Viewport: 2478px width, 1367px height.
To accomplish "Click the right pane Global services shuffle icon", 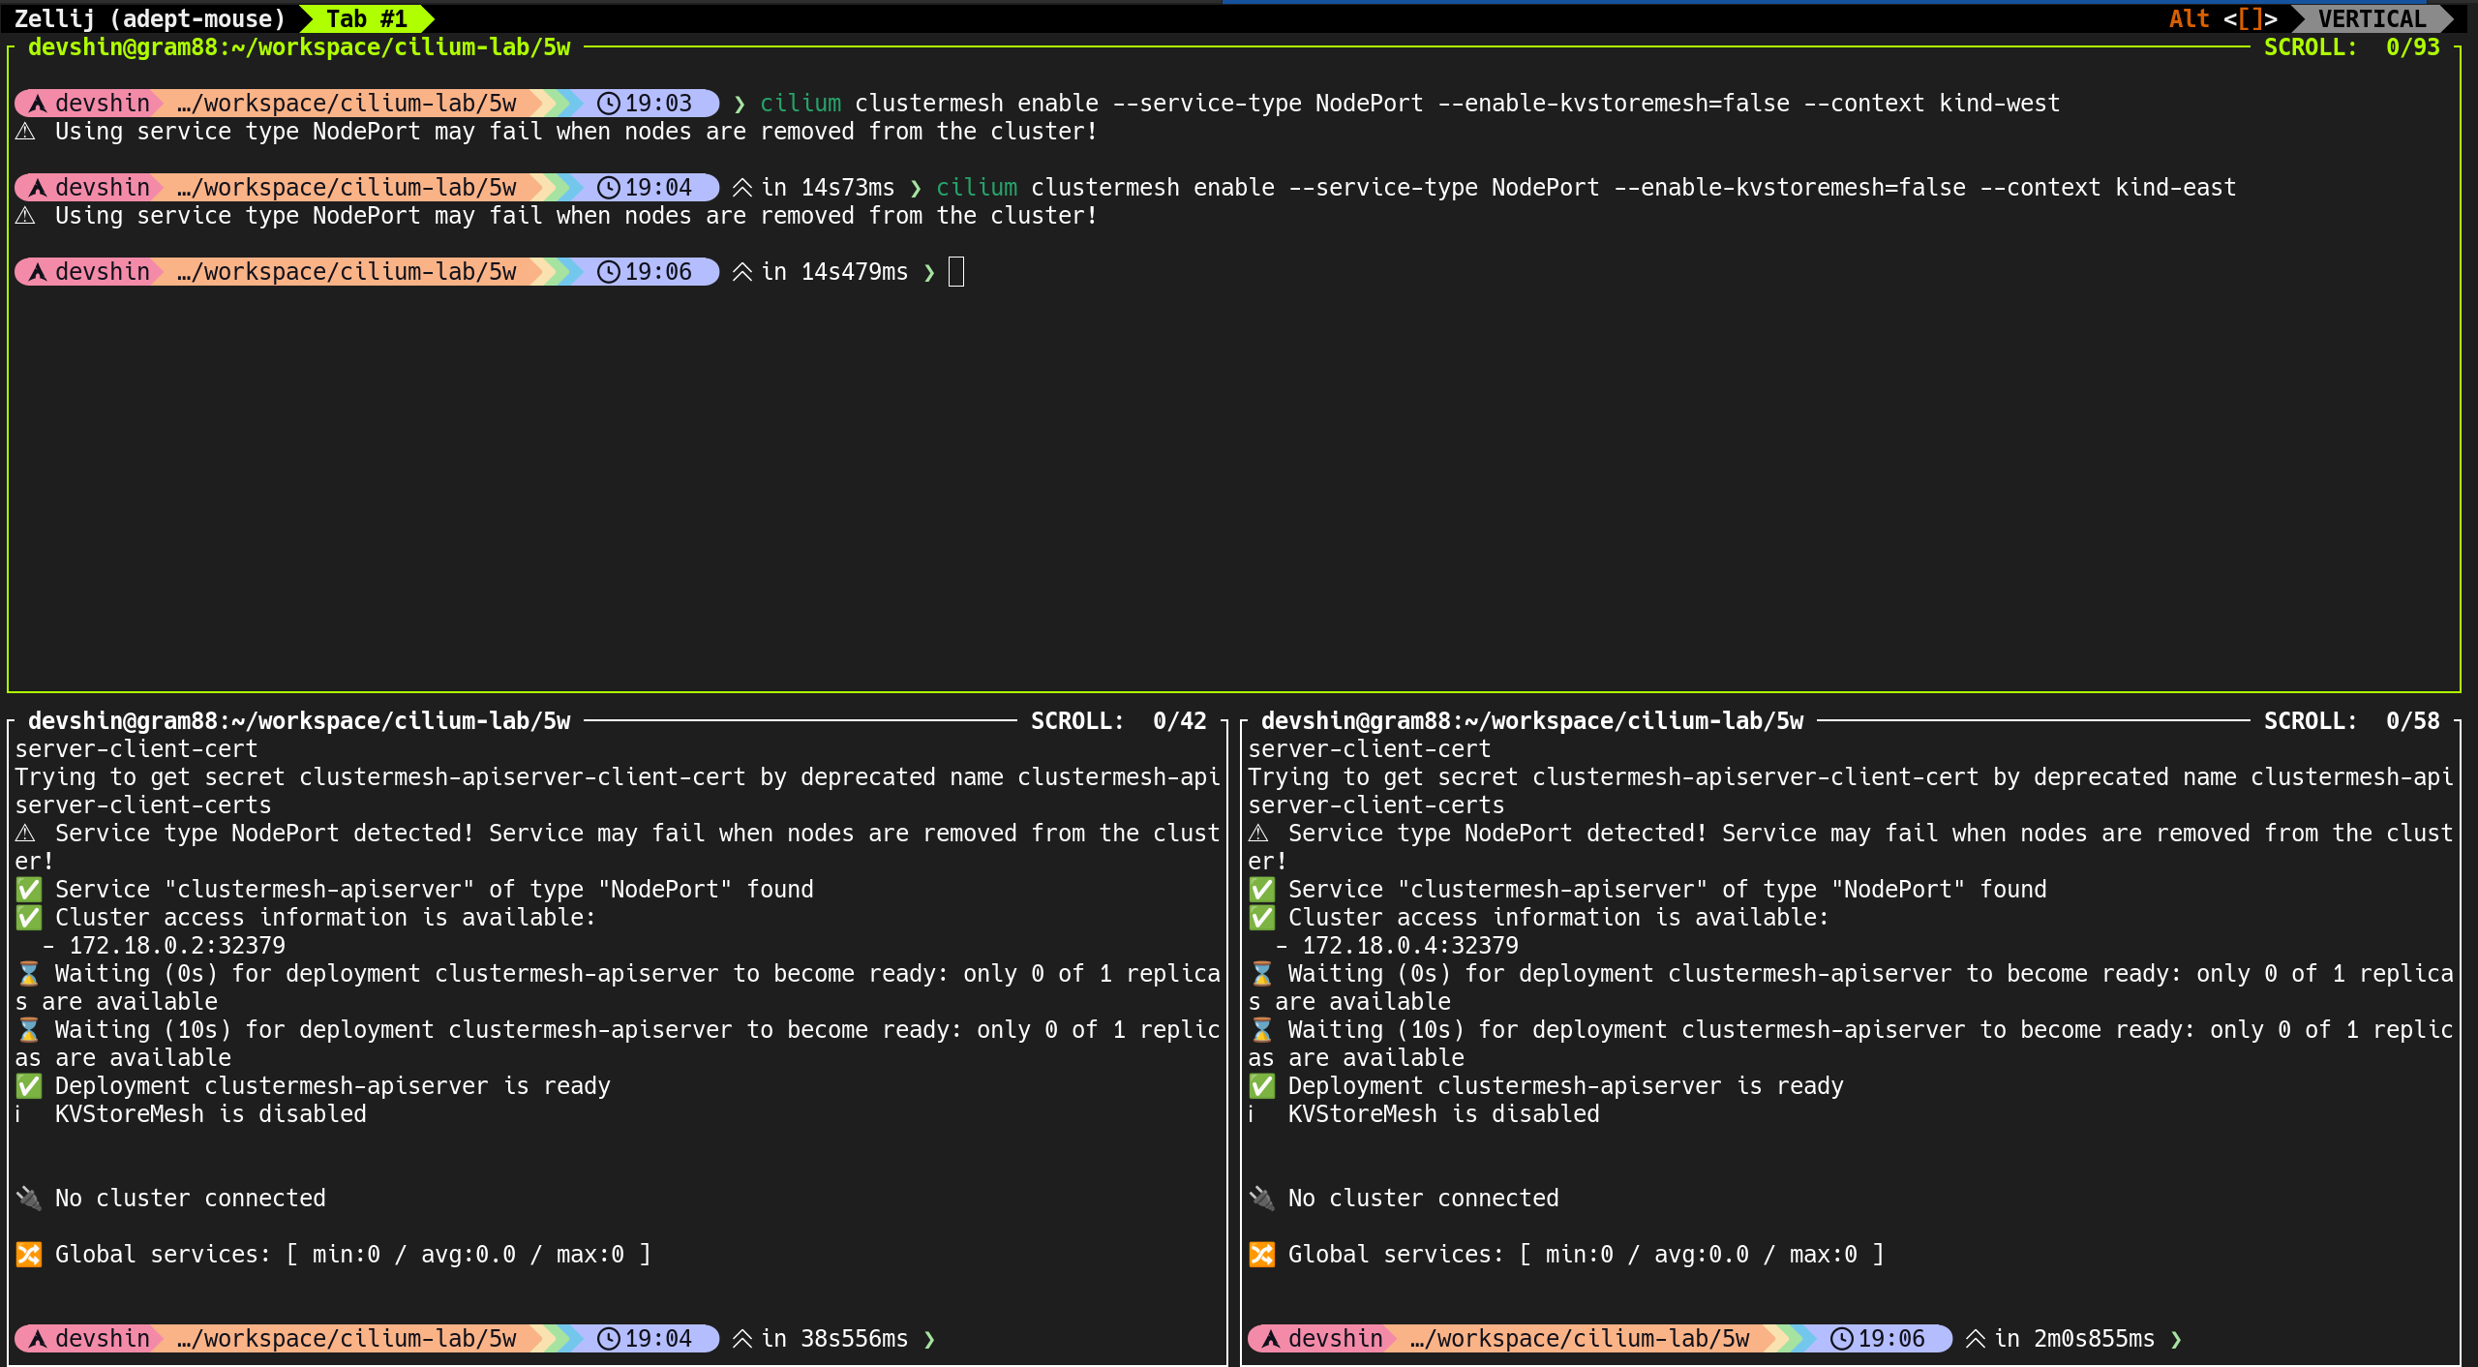I will tap(1262, 1255).
